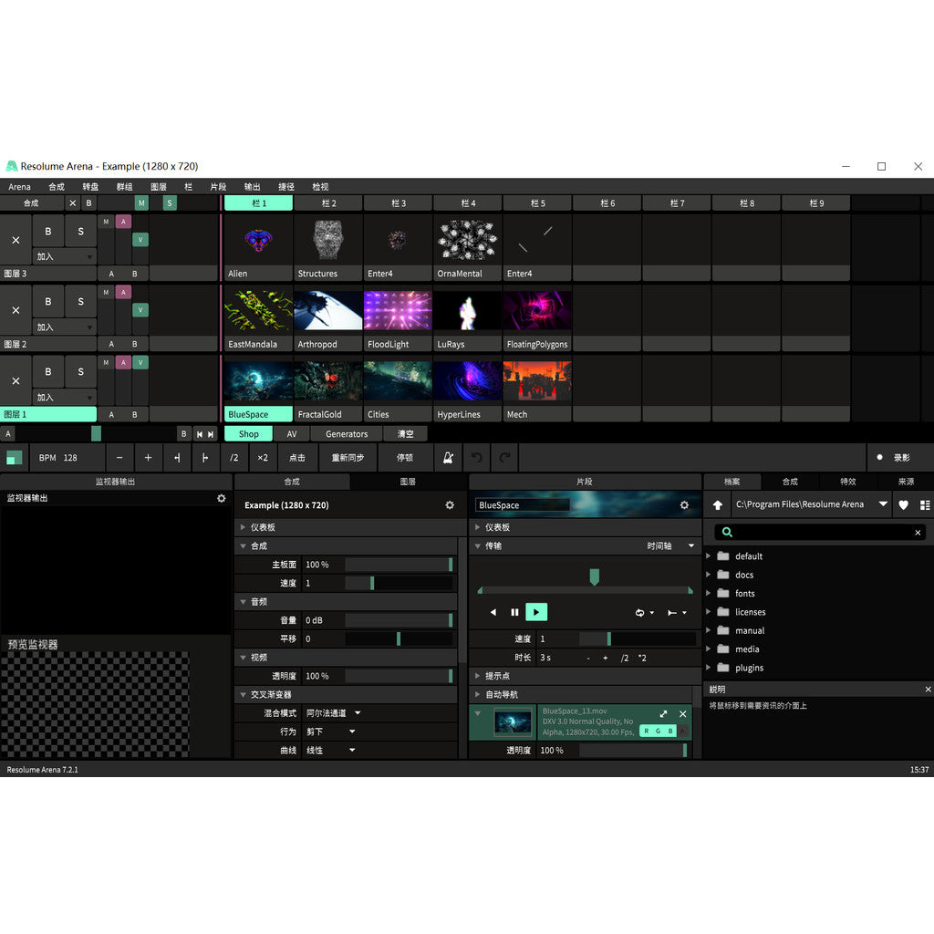Go to next column arrow icon
This screenshot has height=934, width=934.
(211, 434)
